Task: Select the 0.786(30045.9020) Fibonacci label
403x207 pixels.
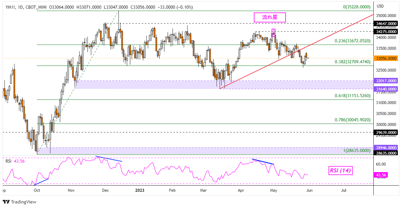Action: pos(352,120)
